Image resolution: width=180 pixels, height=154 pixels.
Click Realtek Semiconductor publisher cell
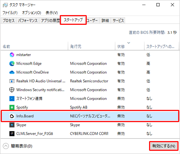pos(89,81)
